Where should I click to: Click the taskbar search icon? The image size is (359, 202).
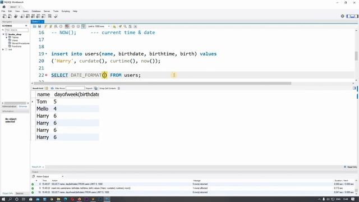(x=10, y=199)
